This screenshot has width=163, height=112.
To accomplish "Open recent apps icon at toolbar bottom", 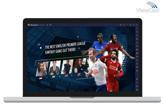I will point(137,90).
